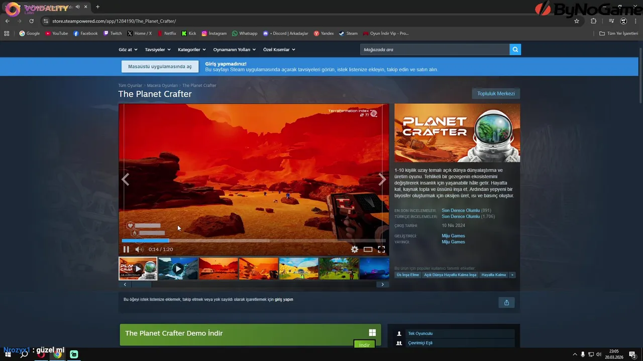
Task: Select the Üs İnşa Etme tag
Action: [408, 275]
